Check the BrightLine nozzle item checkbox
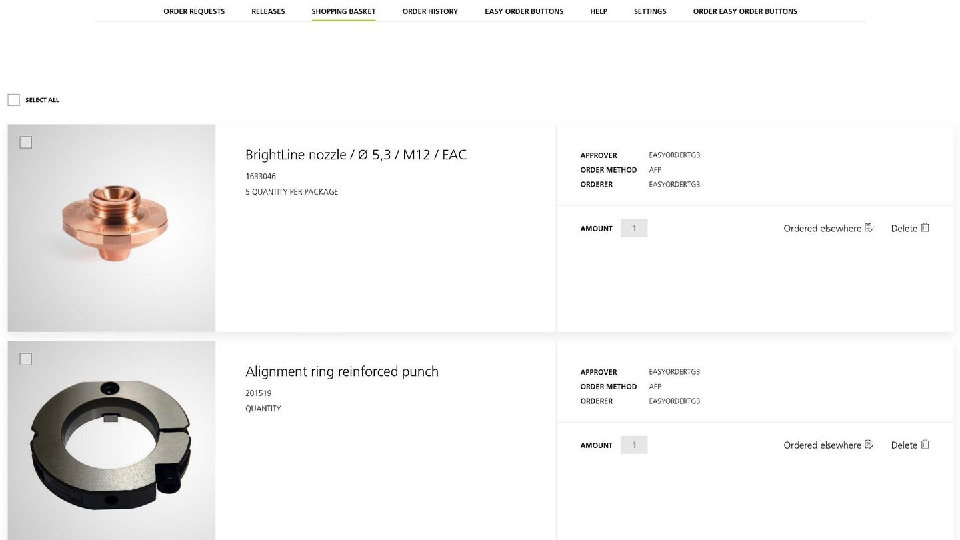The height and width of the screenshot is (540, 960). click(25, 142)
